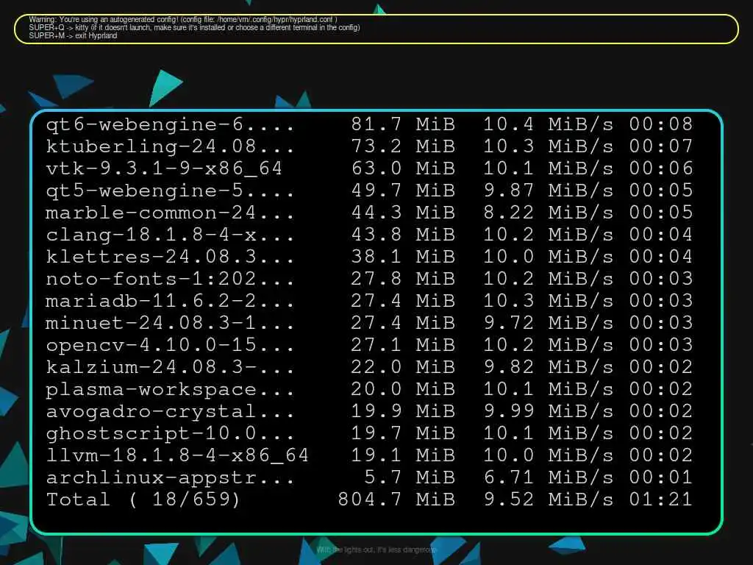
Task: Click the qt5-webengine-5.... package name
Action: pos(170,191)
